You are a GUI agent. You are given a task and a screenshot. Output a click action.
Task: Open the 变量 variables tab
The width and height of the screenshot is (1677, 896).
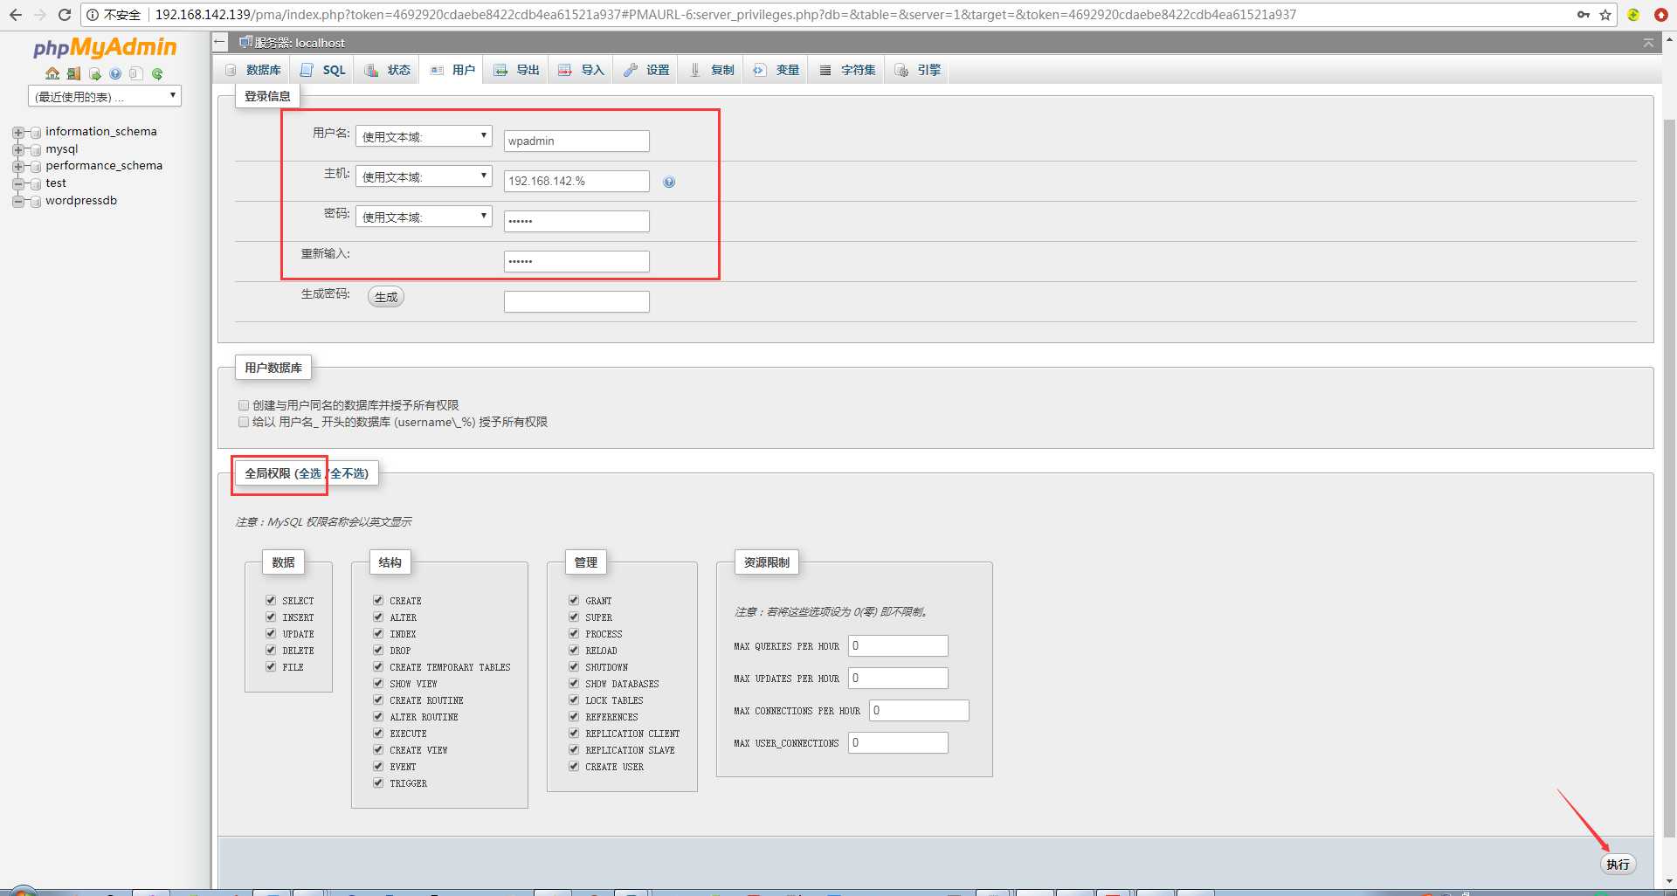(x=776, y=70)
